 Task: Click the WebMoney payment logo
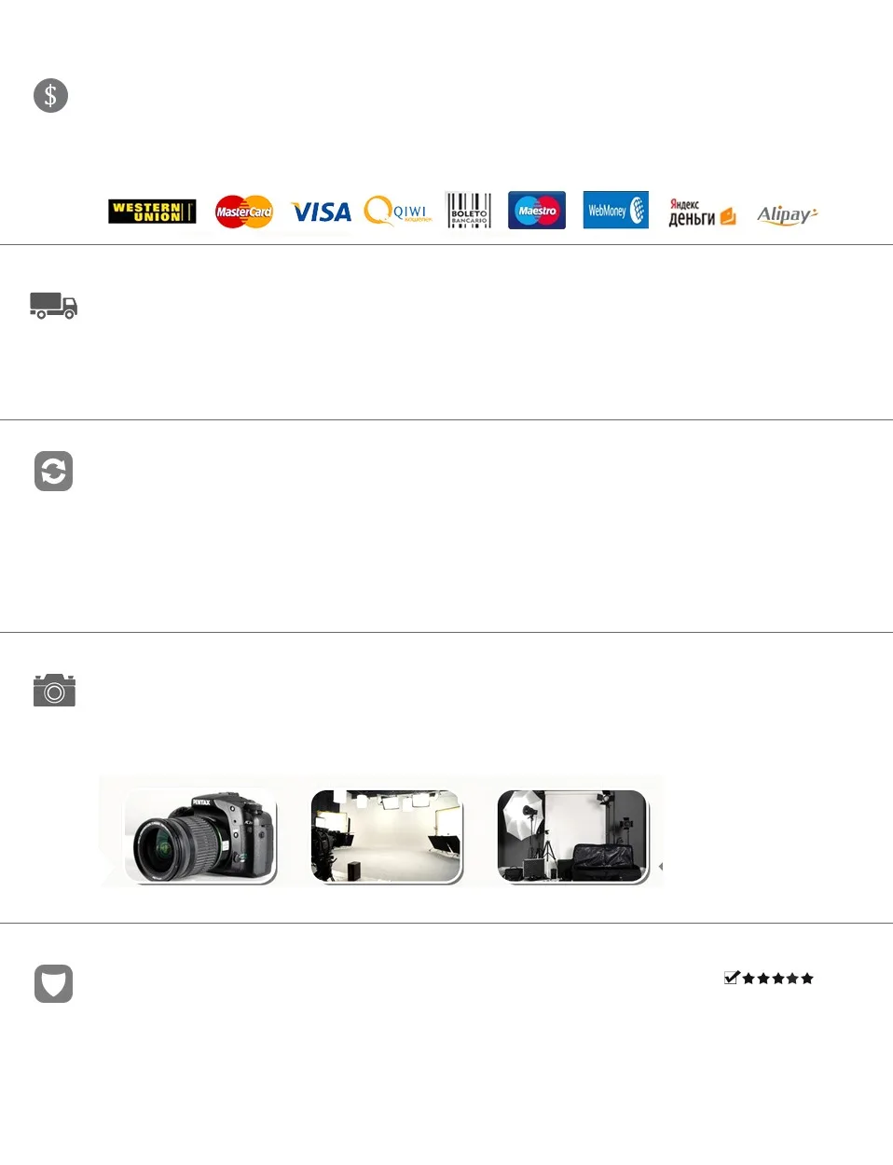(615, 210)
